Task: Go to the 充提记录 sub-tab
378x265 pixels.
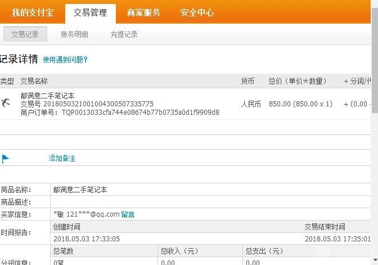Action: (x=124, y=34)
